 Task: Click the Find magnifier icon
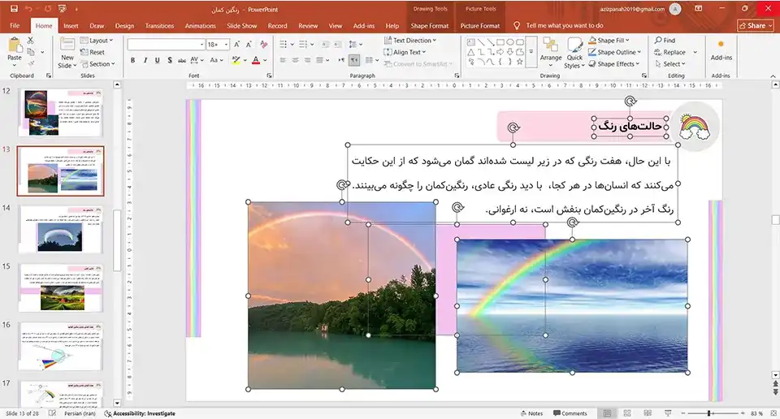[x=658, y=41]
